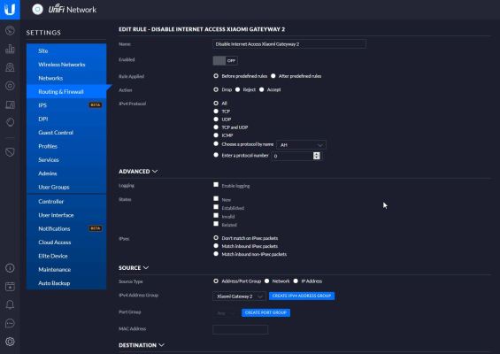Collapse the SOURCE section
Image resolution: width=500 pixels, height=354 pixels.
point(134,268)
